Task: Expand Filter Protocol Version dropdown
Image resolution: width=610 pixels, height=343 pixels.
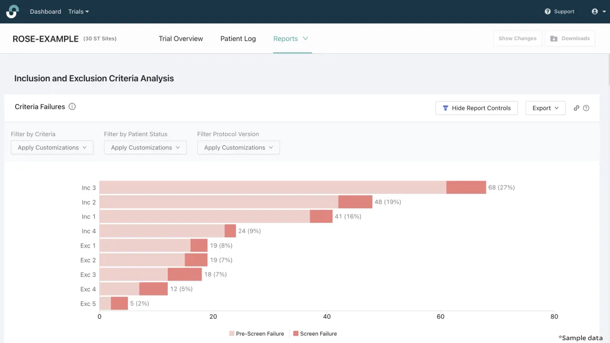Action: point(238,148)
